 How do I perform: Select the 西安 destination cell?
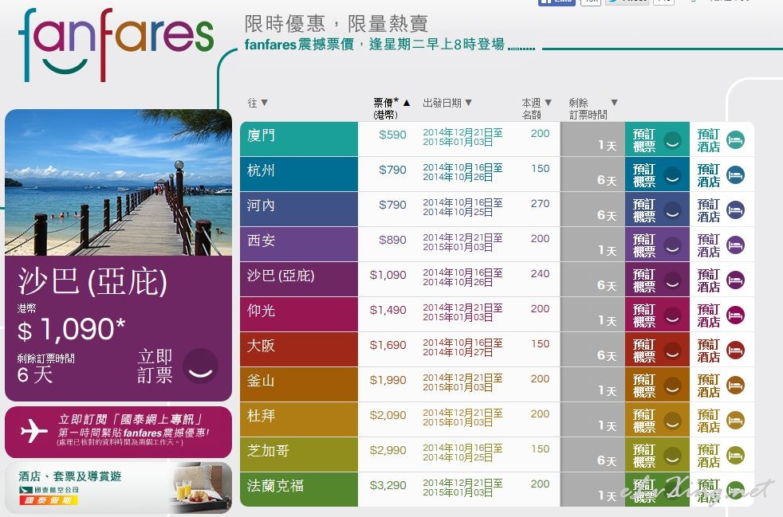coord(299,244)
